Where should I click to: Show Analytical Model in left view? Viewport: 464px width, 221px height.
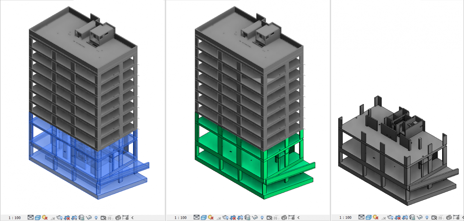tap(110, 218)
